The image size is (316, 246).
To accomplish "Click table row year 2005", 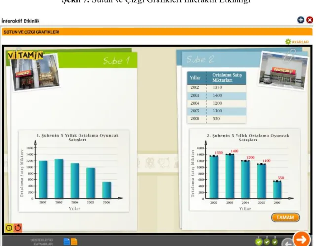I will (x=195, y=111).
